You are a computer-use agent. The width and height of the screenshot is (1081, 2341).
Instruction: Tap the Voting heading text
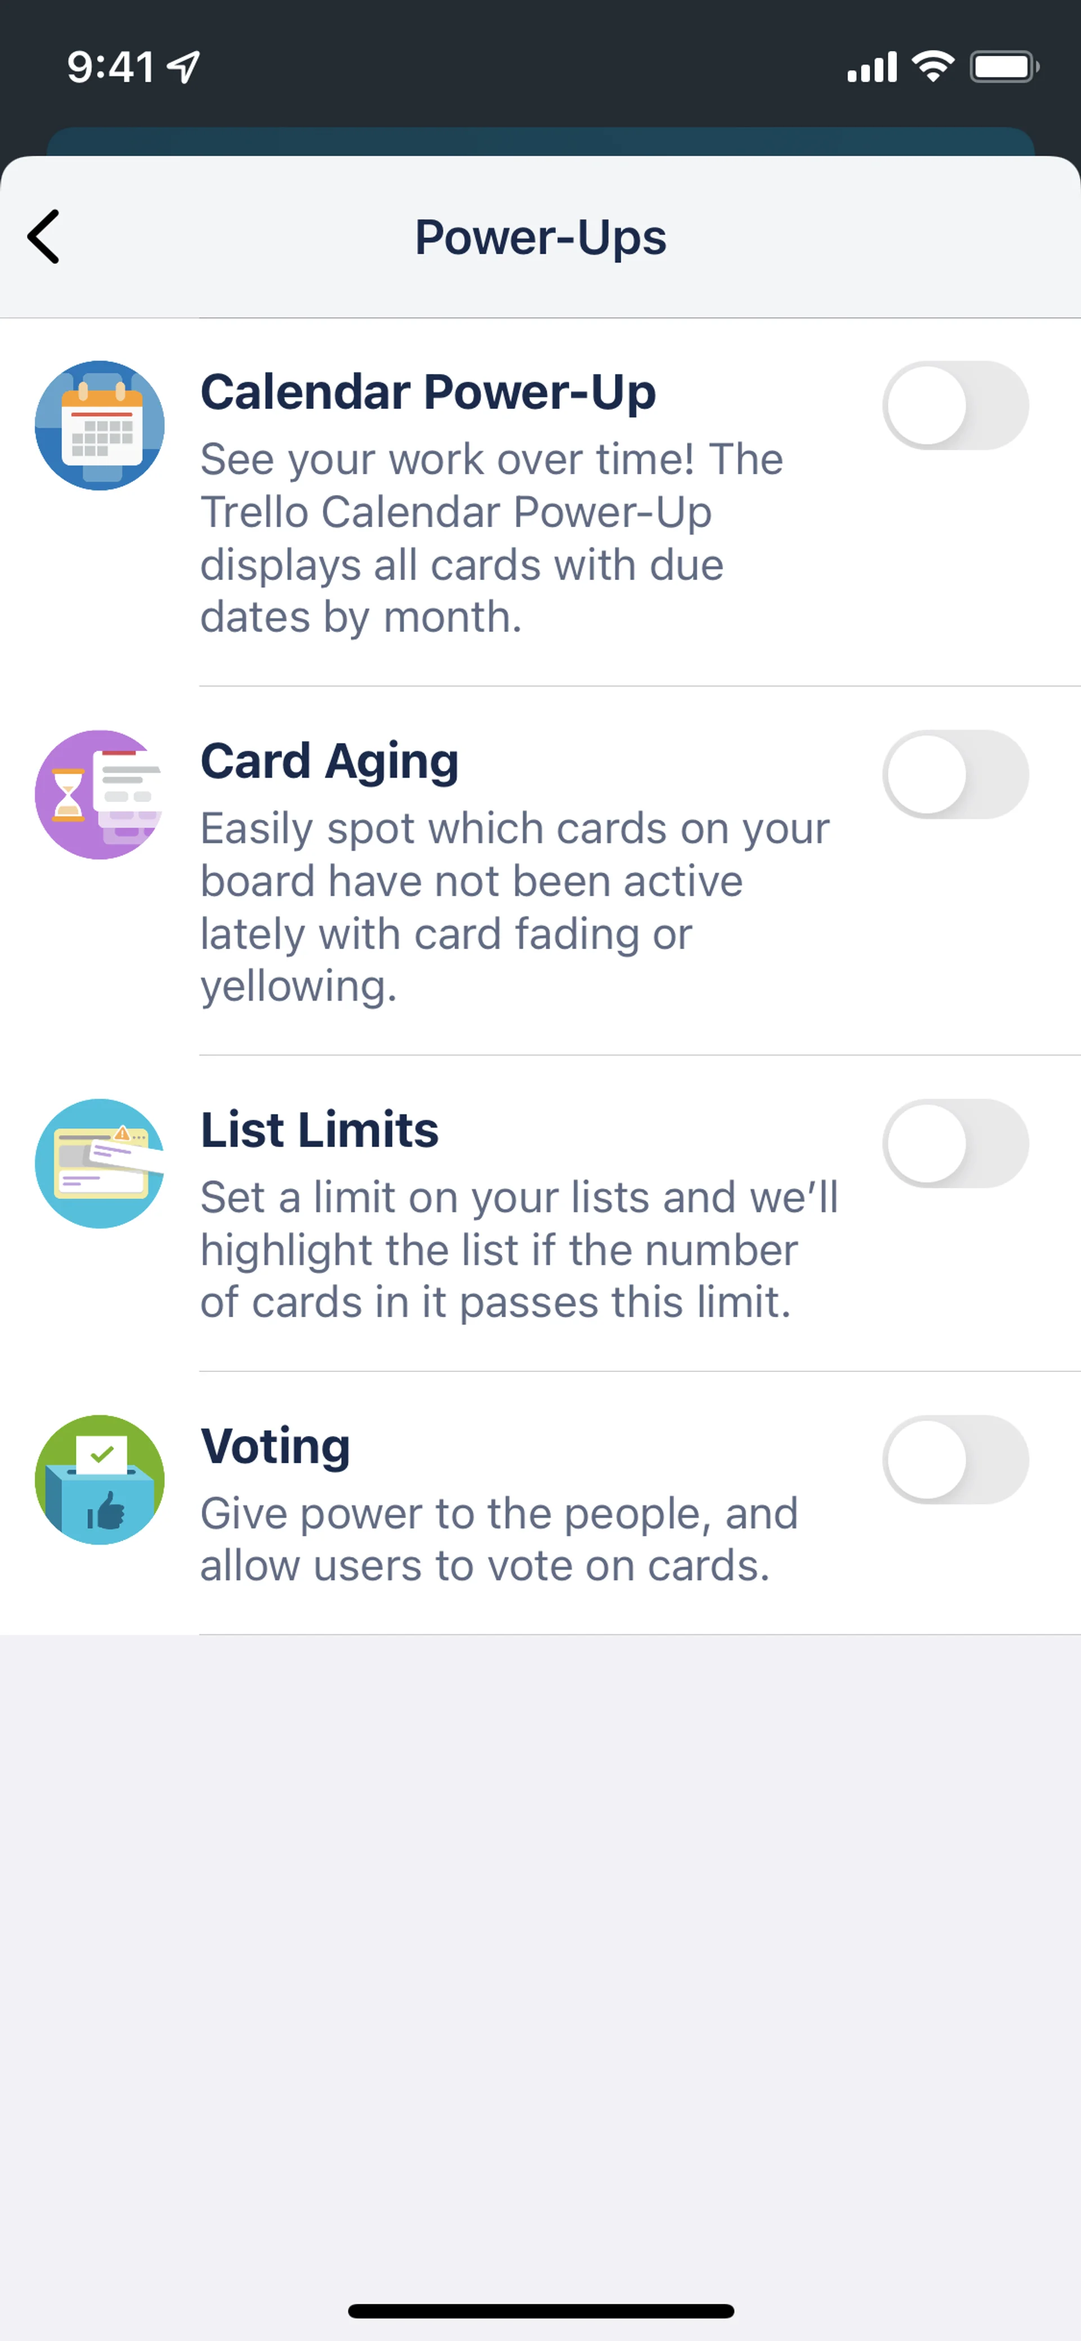(x=275, y=1446)
